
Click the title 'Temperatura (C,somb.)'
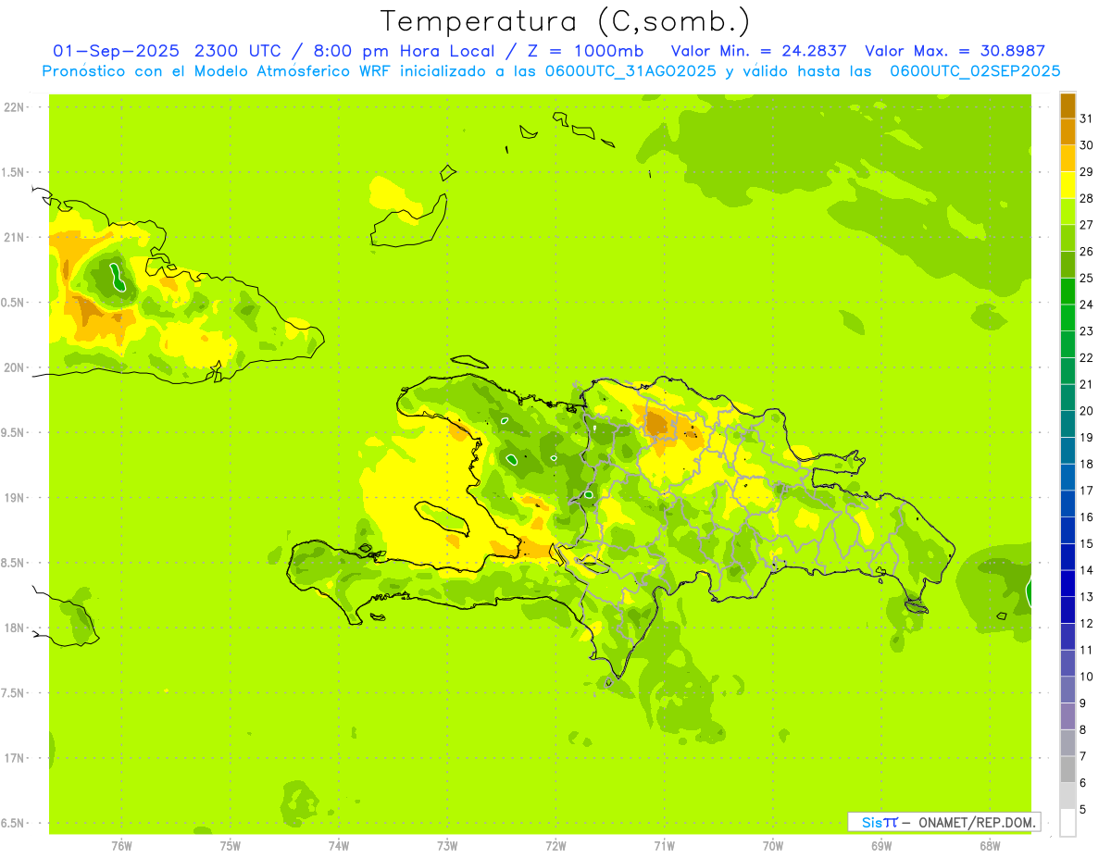pyautogui.click(x=565, y=21)
